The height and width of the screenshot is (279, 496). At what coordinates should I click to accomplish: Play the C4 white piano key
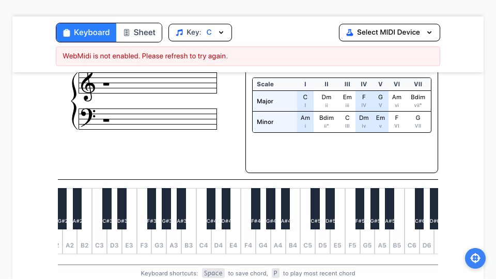coord(204,242)
